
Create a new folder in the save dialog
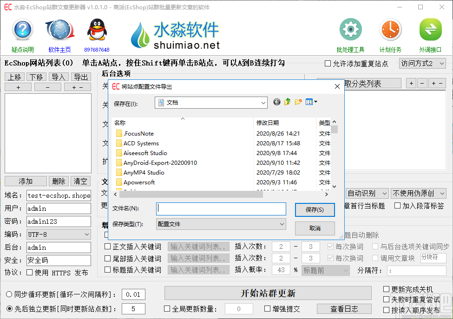299,102
